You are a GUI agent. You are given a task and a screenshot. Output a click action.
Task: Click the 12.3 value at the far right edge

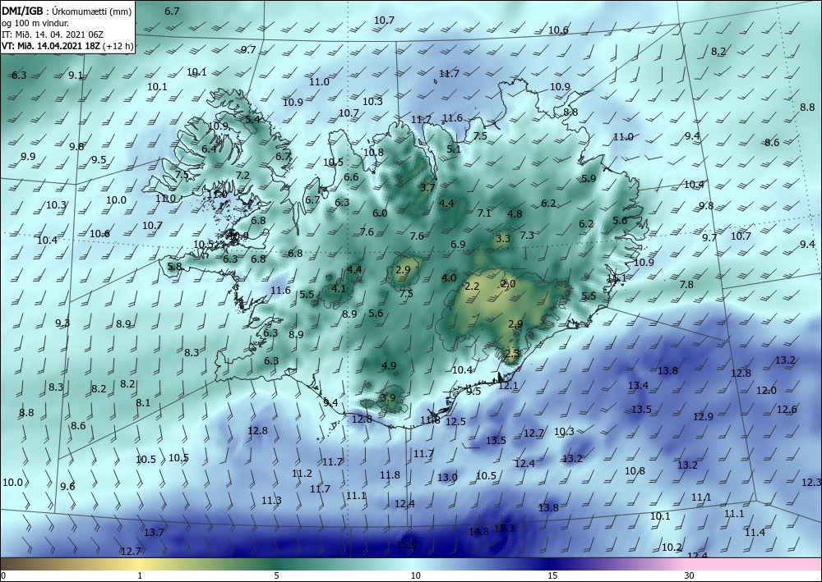(811, 483)
